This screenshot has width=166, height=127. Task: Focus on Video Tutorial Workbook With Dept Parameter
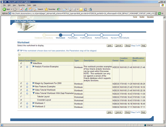pyautogui.click(x=27, y=94)
